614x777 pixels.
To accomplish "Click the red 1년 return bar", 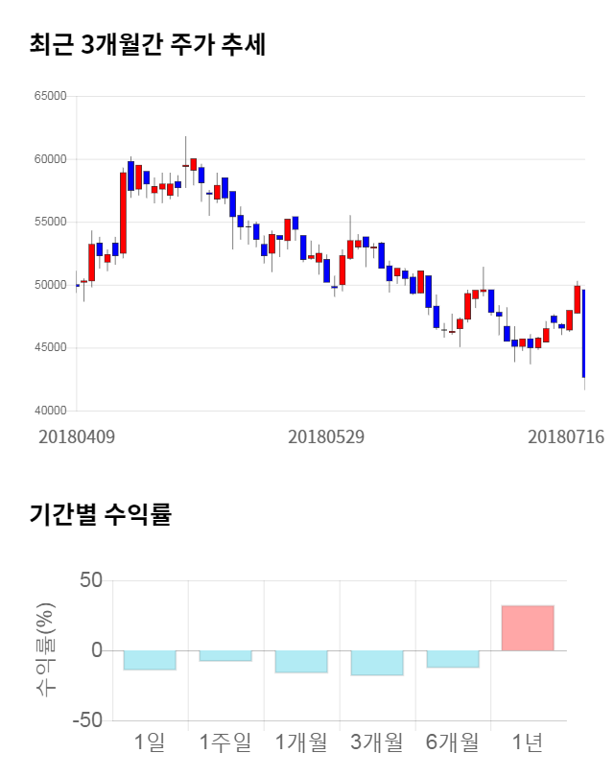I will click(x=527, y=627).
